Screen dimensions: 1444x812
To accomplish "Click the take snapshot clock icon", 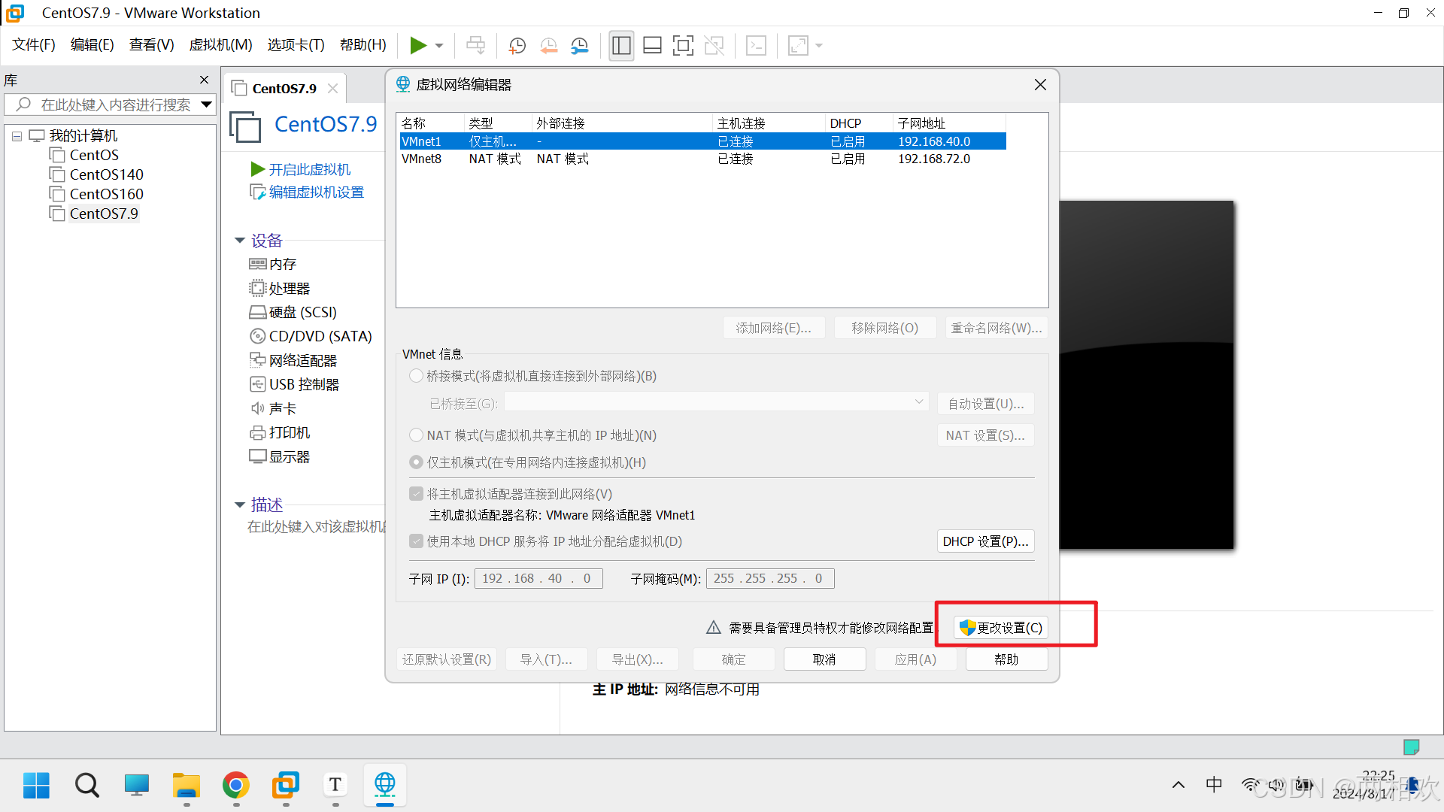I will (x=517, y=46).
